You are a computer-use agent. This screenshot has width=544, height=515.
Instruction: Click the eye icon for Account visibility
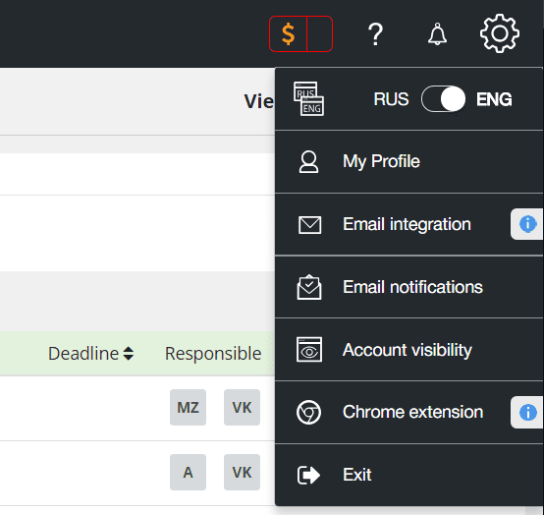coord(309,349)
